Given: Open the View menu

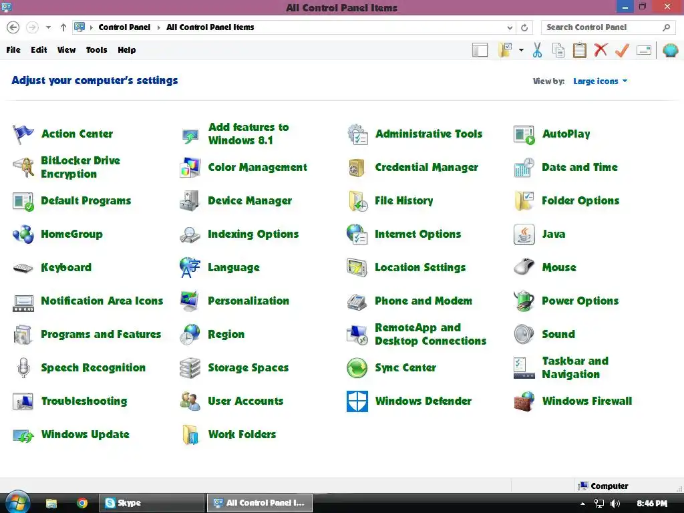Looking at the screenshot, I should (66, 49).
